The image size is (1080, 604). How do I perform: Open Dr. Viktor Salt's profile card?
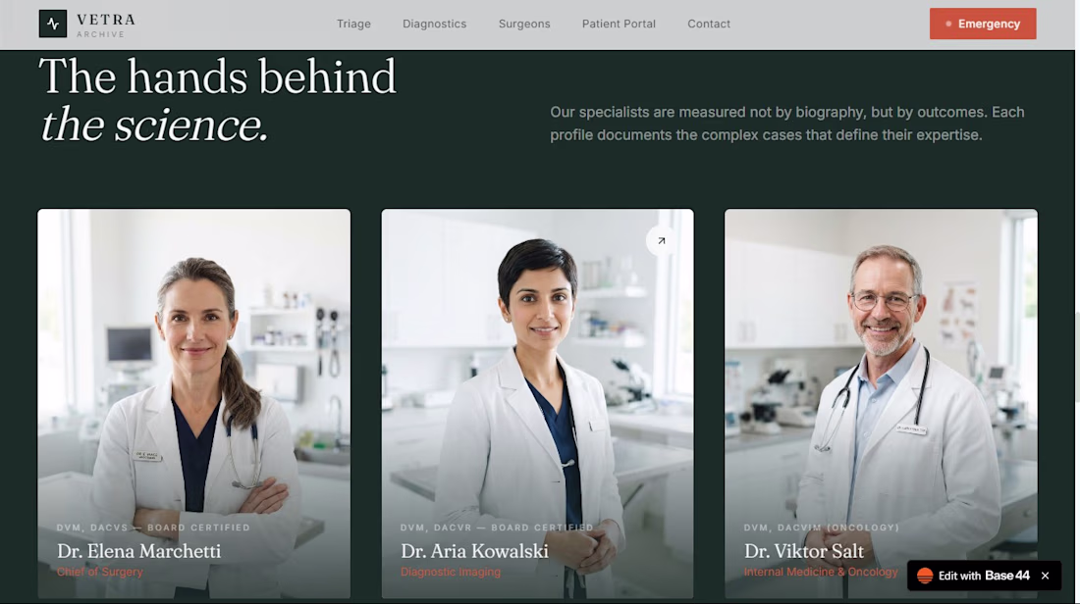click(881, 404)
